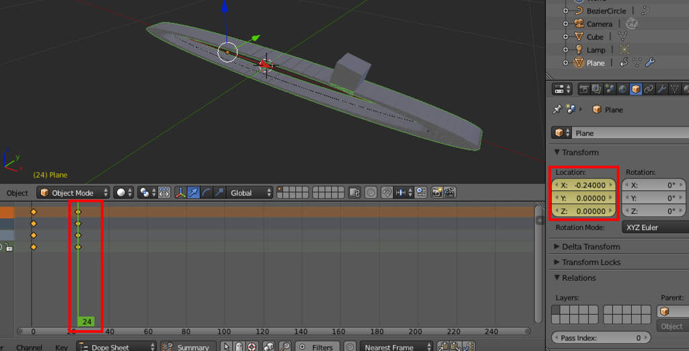
Task: Open the World properties tab
Action: pos(622,89)
